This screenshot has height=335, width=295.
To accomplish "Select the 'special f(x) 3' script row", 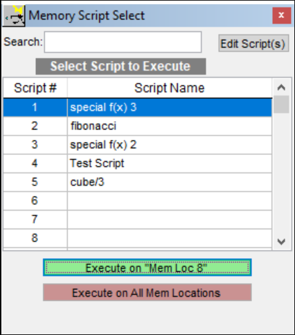I will pos(138,107).
